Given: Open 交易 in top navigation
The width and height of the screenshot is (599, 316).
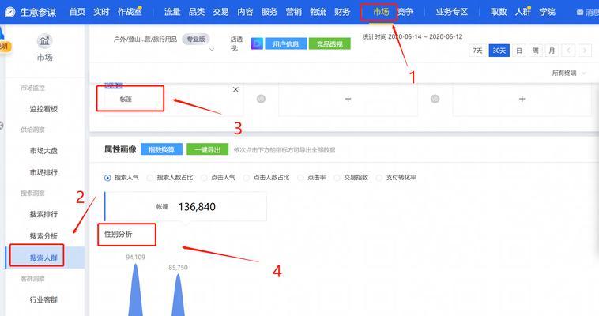Looking at the screenshot, I should pos(220,12).
